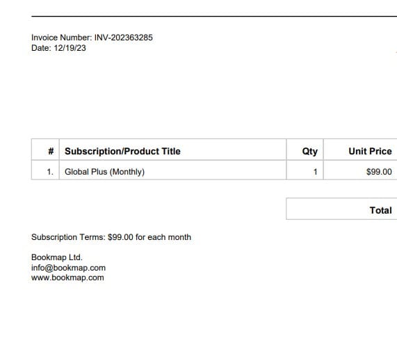The image size is (397, 361).
Task: Click the quantity value 1 in table
Action: [315, 172]
